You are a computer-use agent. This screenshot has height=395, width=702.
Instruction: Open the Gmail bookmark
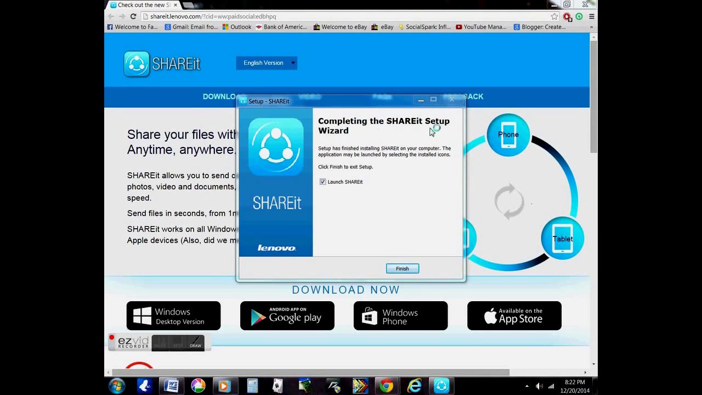click(191, 27)
